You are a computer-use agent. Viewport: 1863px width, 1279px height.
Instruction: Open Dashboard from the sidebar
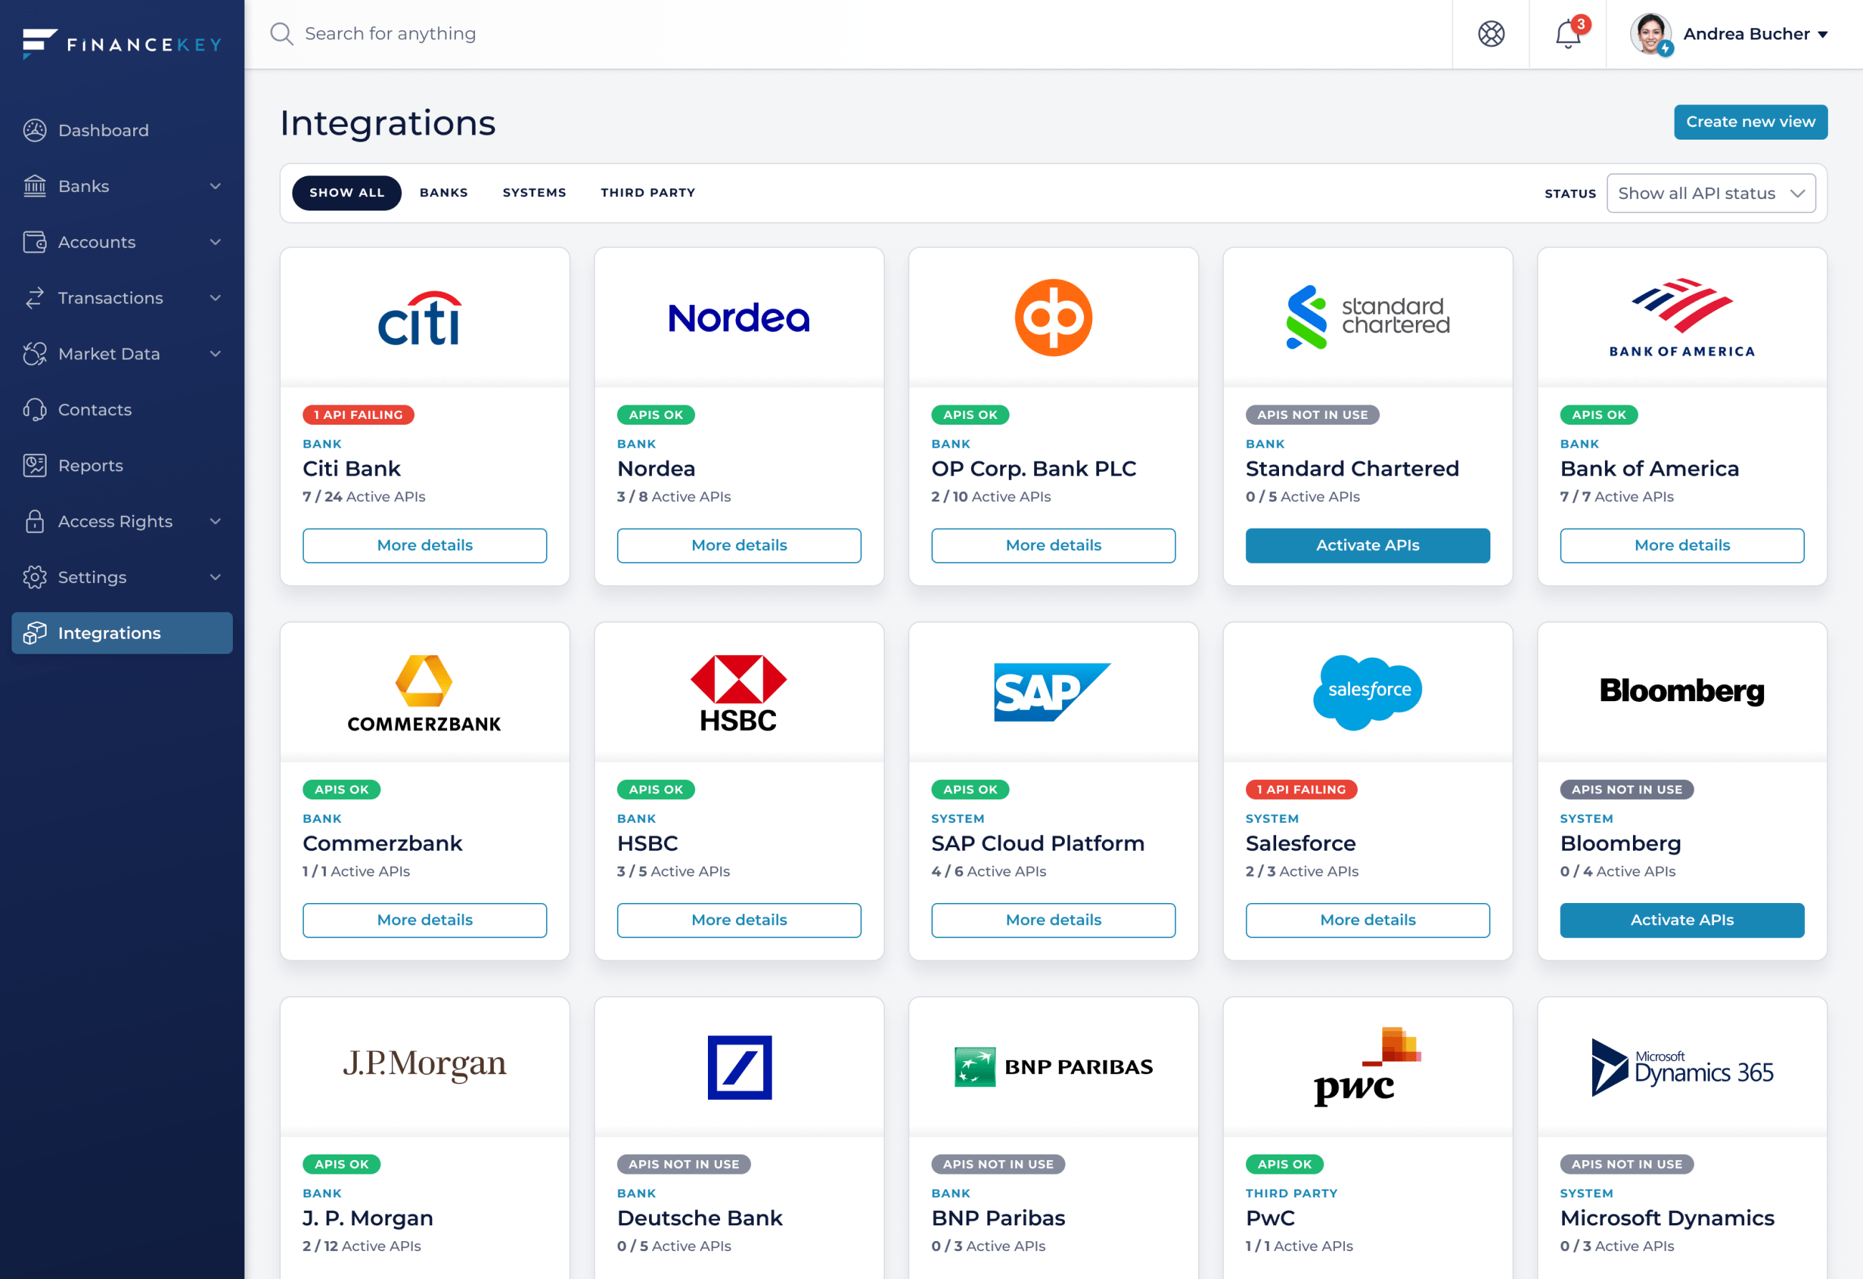[103, 130]
